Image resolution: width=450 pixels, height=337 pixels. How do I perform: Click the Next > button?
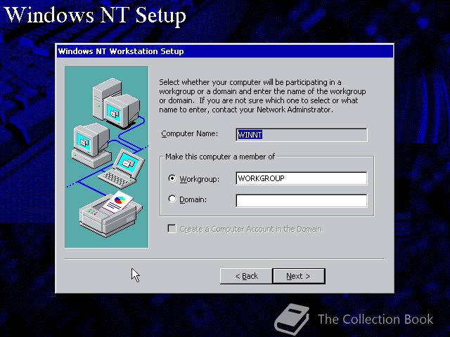(x=299, y=276)
